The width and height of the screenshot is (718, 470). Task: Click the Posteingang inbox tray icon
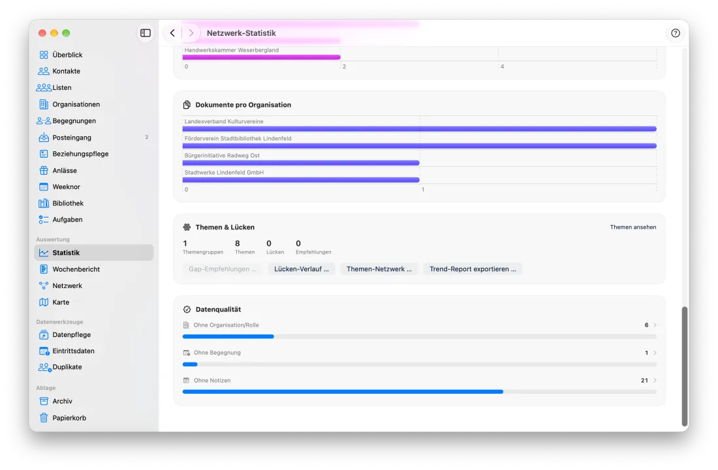pos(44,137)
